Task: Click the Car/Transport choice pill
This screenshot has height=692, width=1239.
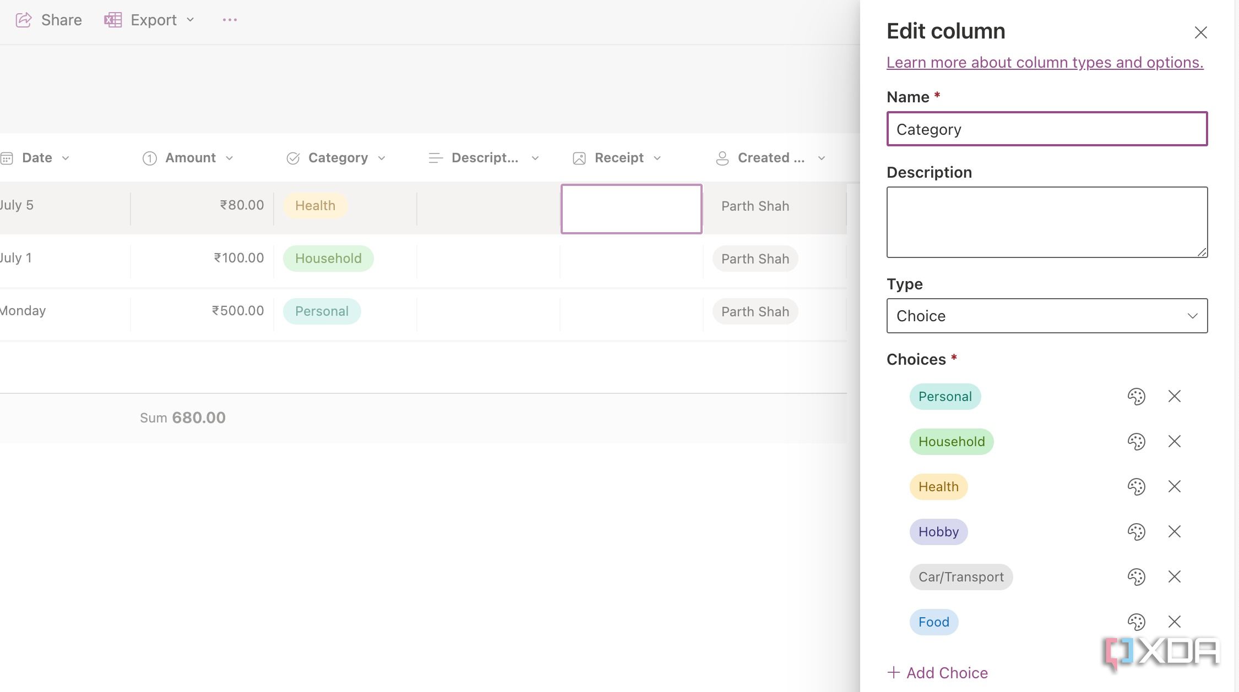Action: [961, 577]
